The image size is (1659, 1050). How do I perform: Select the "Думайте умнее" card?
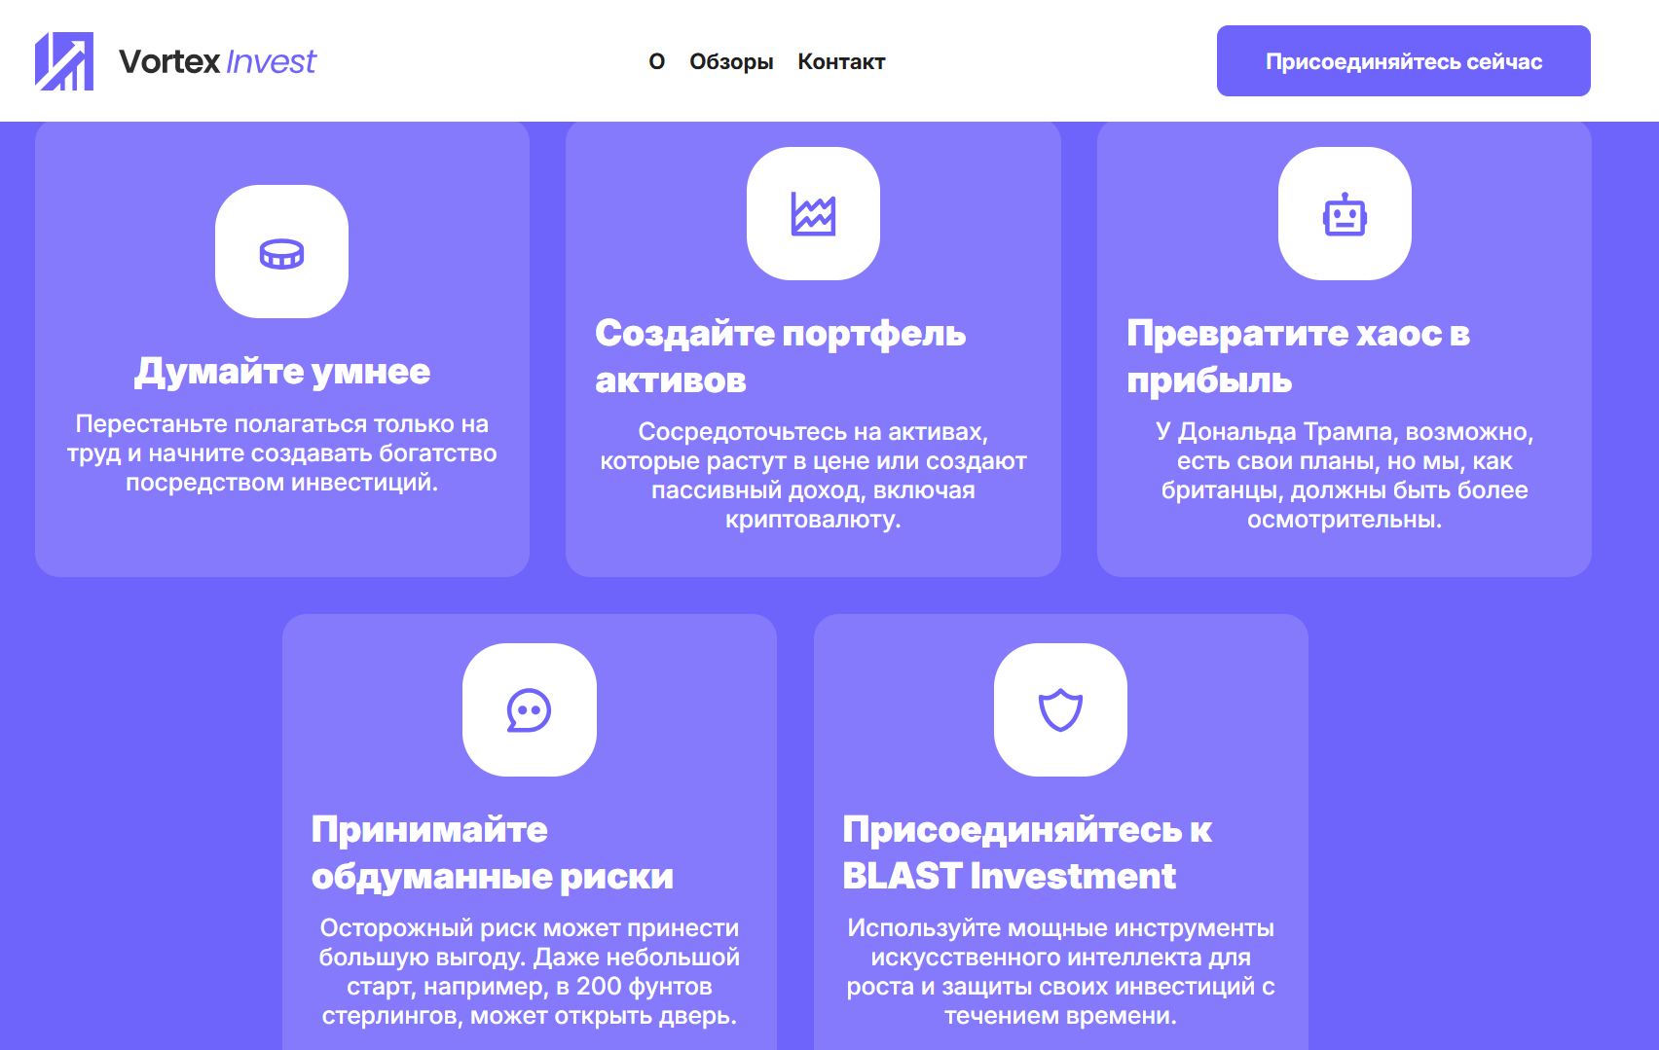(x=281, y=345)
